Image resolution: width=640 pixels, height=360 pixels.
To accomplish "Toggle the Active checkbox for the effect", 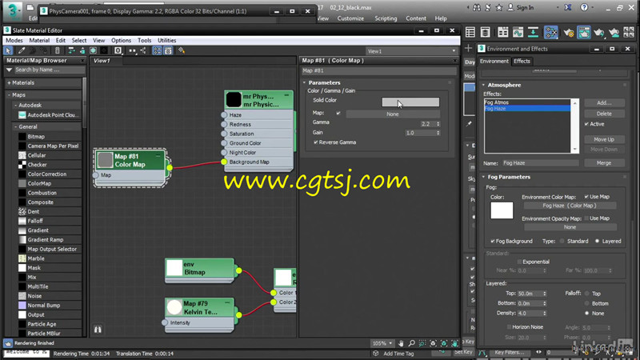I will coord(586,124).
